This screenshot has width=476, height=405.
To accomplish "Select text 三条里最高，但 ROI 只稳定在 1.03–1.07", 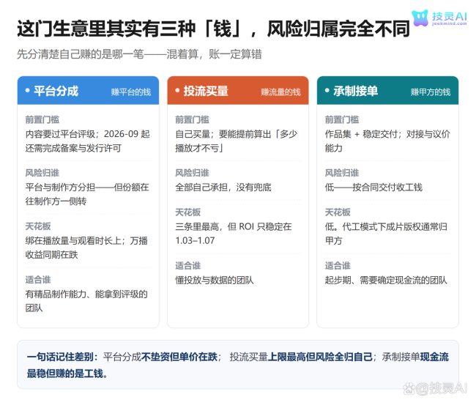I will click(234, 234).
